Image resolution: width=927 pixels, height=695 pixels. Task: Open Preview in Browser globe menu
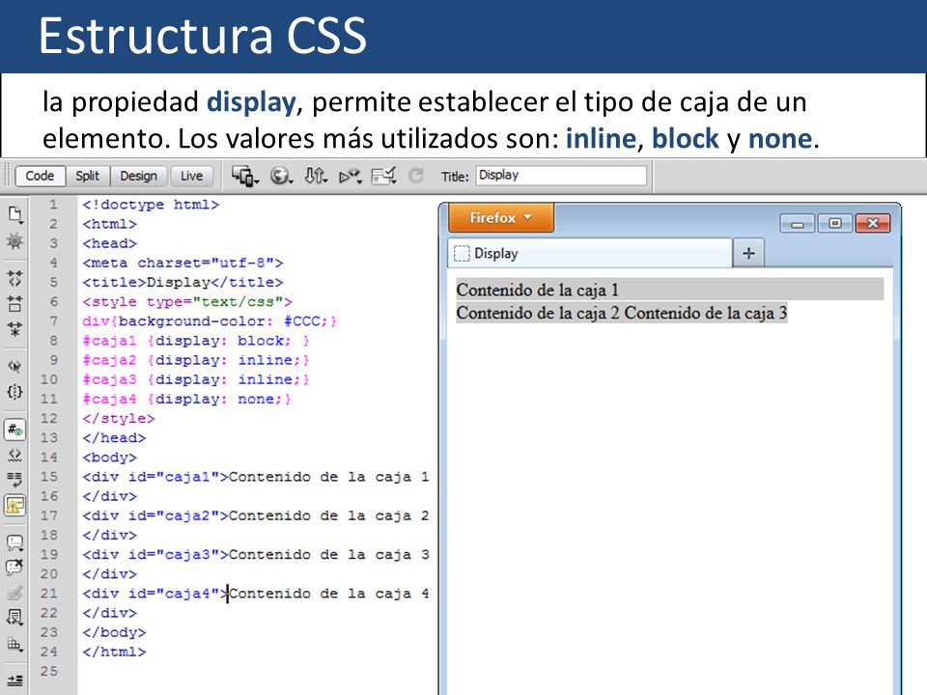pyautogui.click(x=281, y=176)
